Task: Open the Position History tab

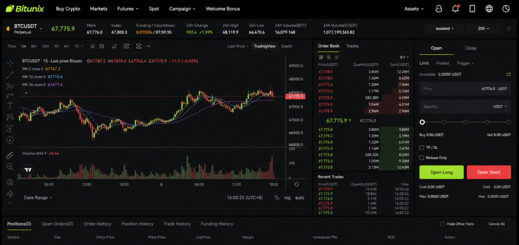Action: pos(137,224)
